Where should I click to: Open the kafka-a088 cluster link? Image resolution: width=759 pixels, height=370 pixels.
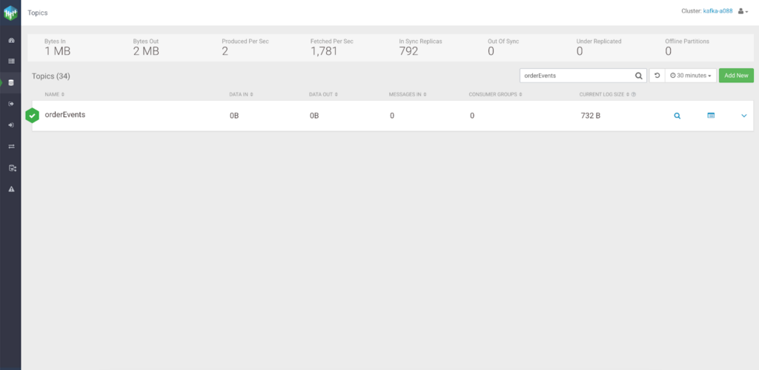717,11
